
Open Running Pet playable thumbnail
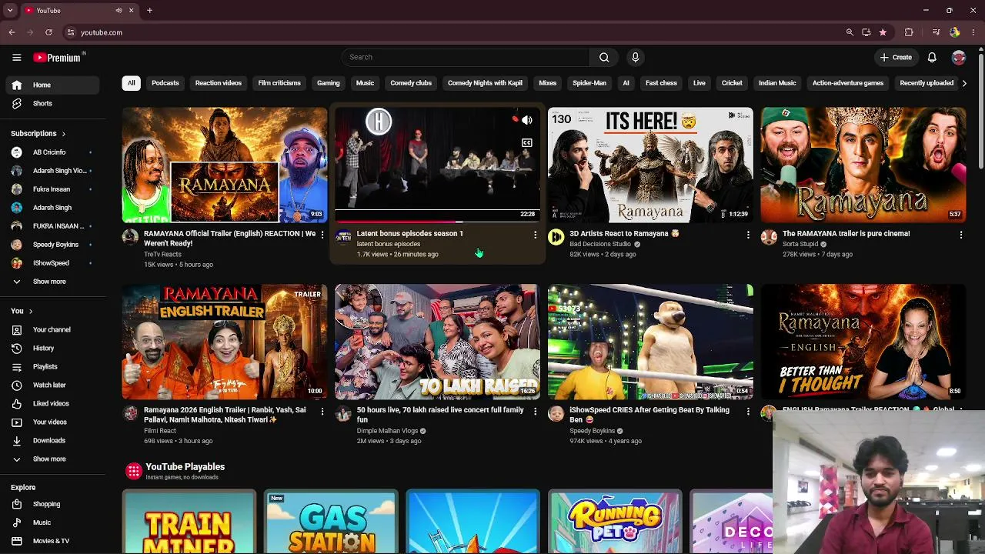(x=615, y=522)
